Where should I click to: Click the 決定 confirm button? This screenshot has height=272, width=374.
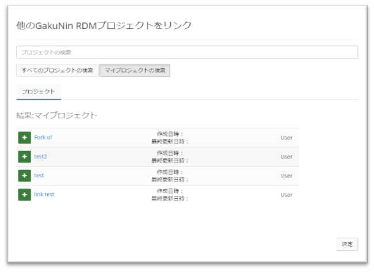(348, 244)
